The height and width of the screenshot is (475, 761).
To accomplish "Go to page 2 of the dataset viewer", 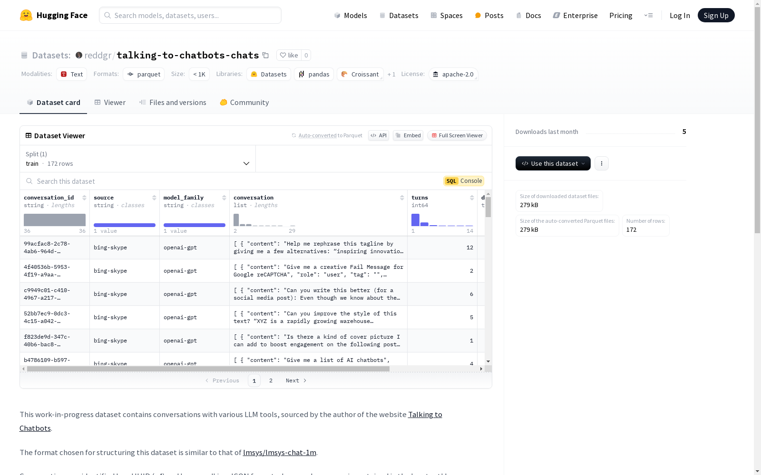I will 271,380.
